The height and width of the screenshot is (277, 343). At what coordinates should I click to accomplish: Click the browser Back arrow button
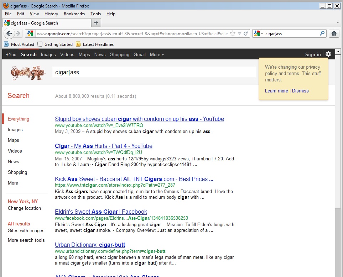point(9,33)
